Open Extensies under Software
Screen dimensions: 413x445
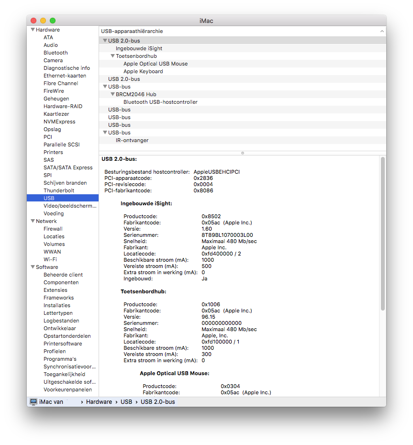click(56, 290)
